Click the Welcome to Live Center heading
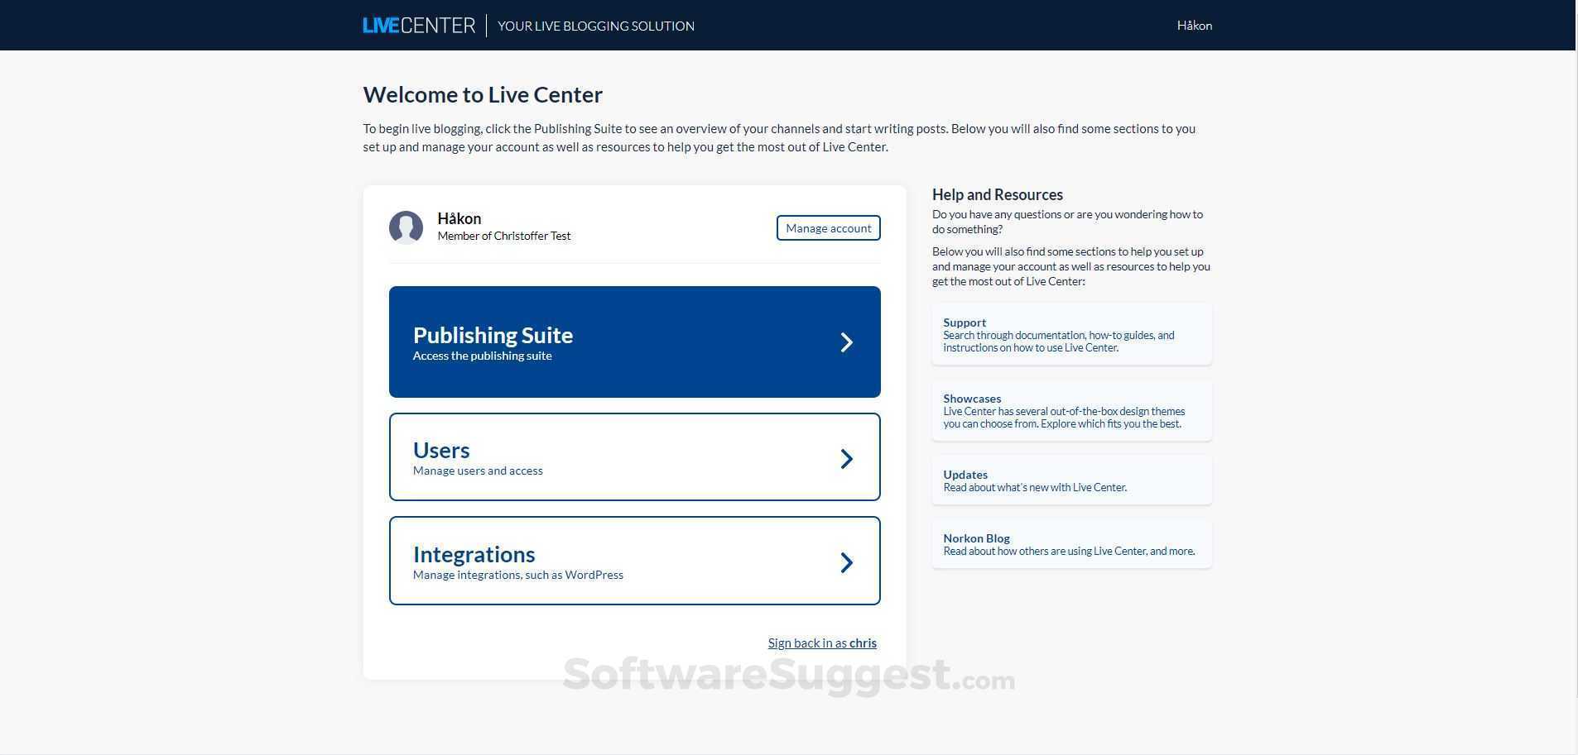Viewport: 1578px width, 755px height. [483, 94]
